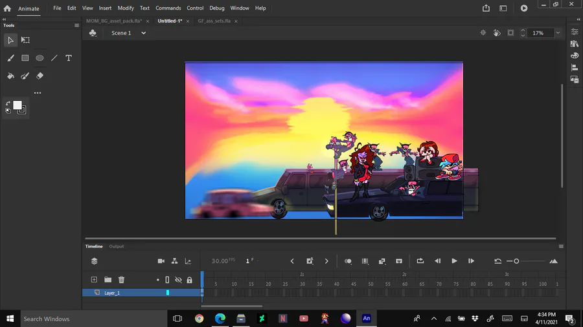Open the Modify menu
Image resolution: width=583 pixels, height=327 pixels.
[126, 8]
